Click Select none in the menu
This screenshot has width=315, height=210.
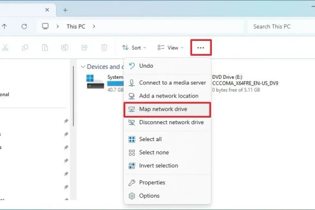(167, 152)
